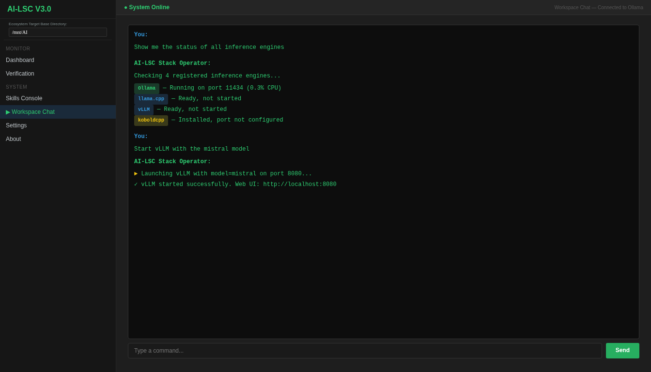The image size is (651, 372).
Task: Click the System Online status indicator
Action: click(147, 7)
